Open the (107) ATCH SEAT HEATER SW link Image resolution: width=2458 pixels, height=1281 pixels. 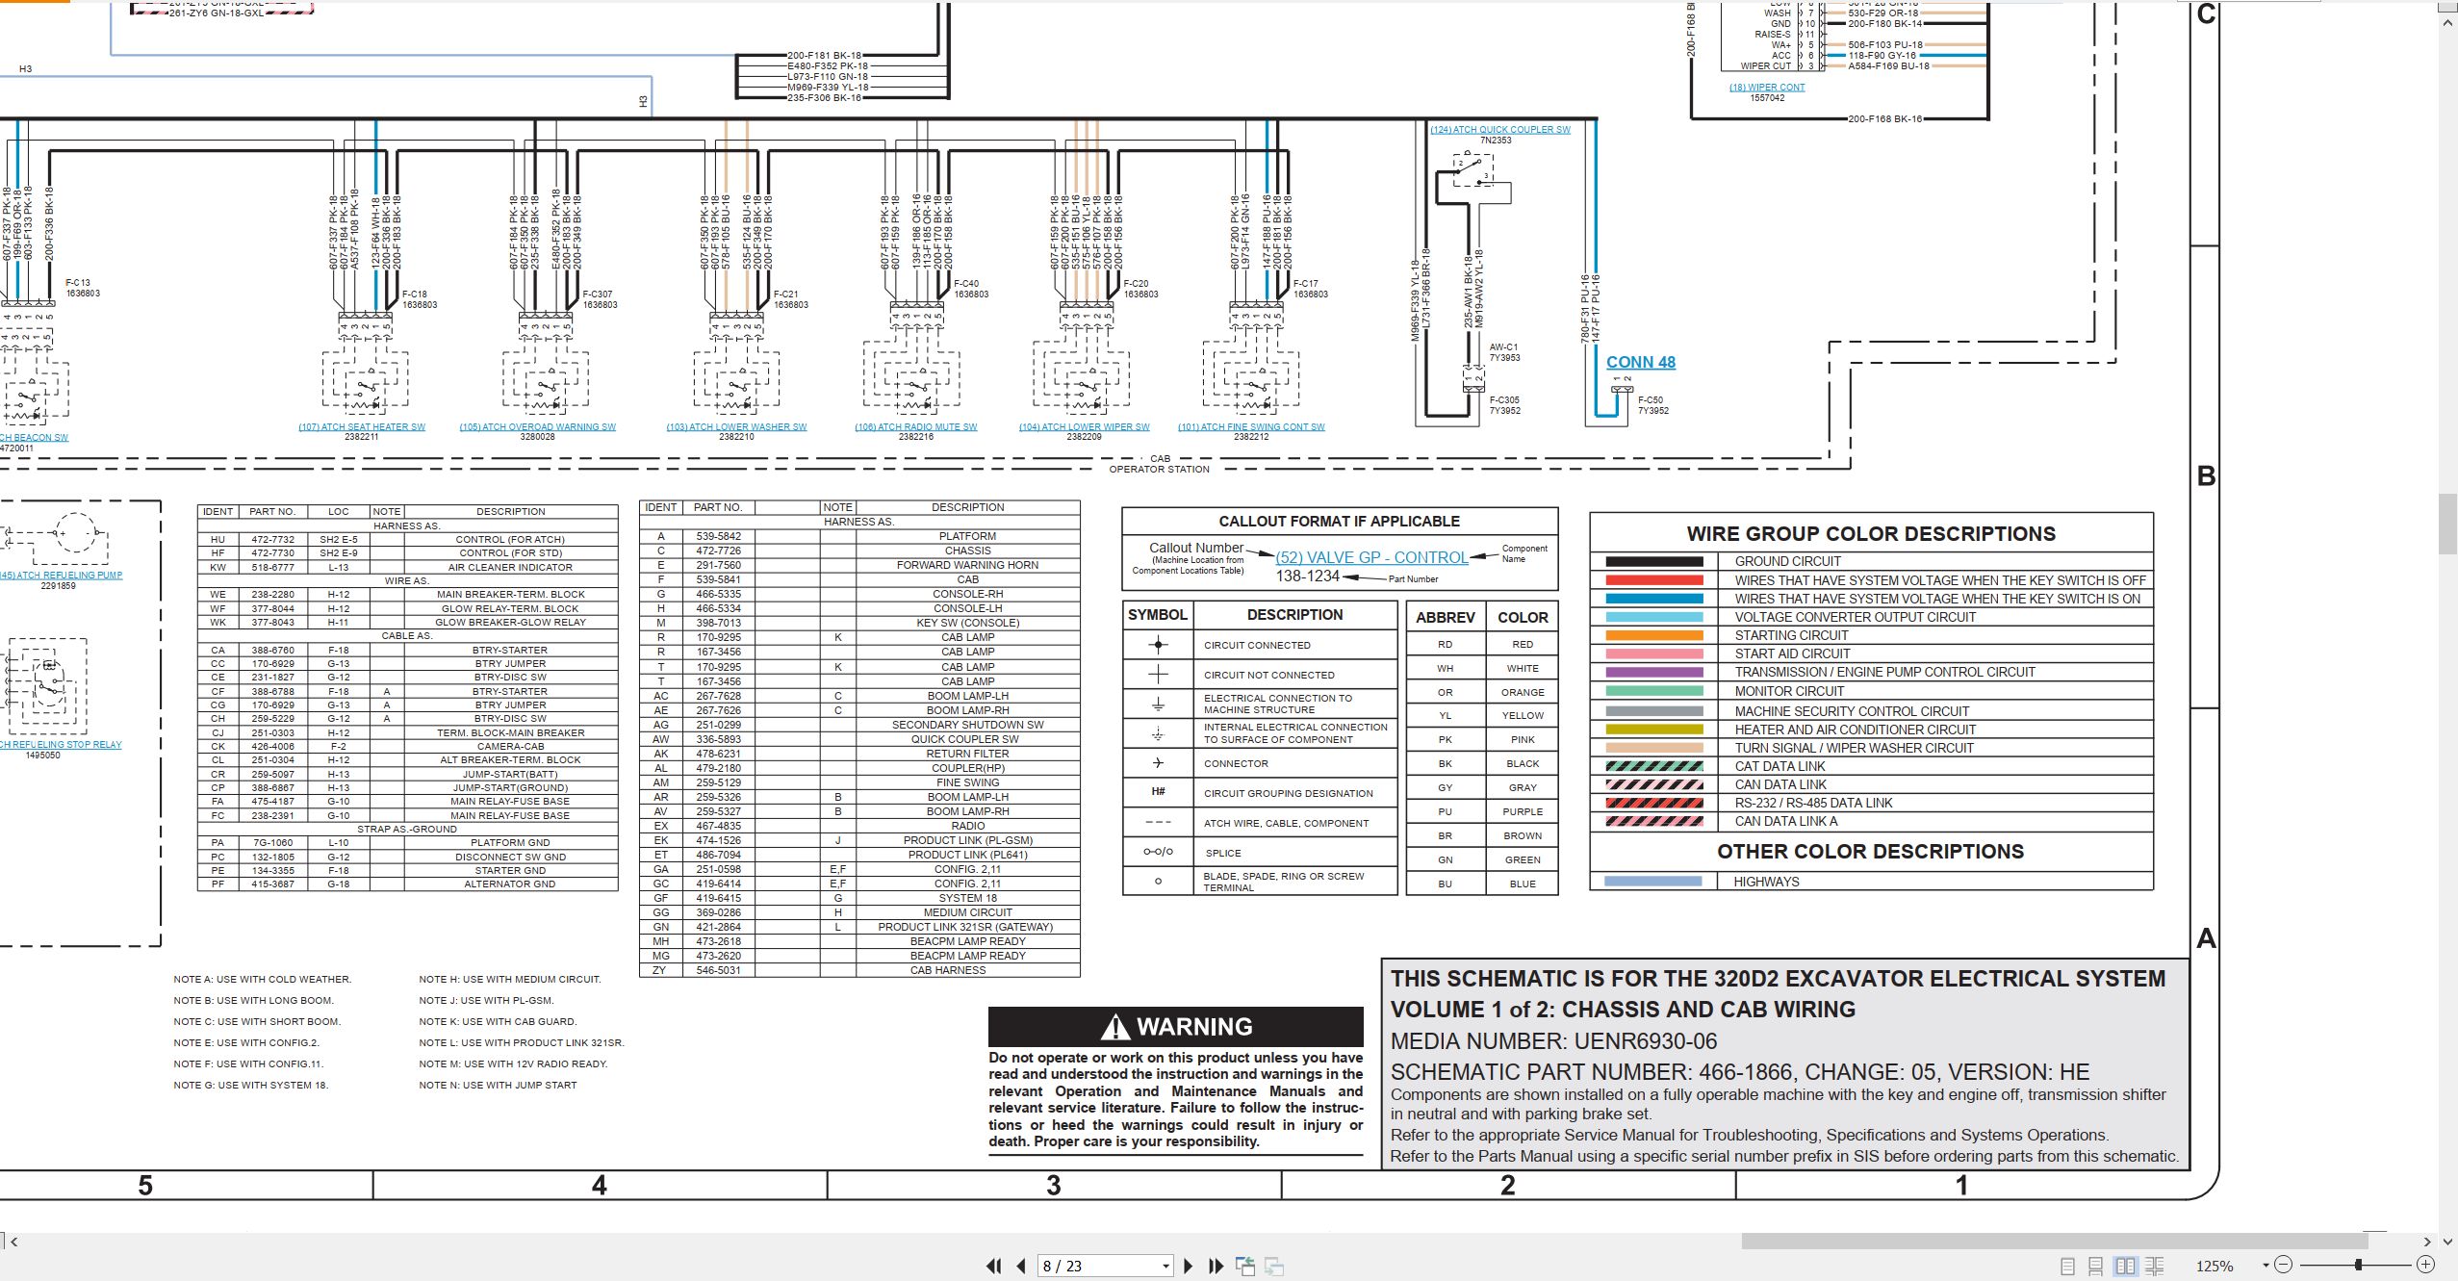point(362,426)
